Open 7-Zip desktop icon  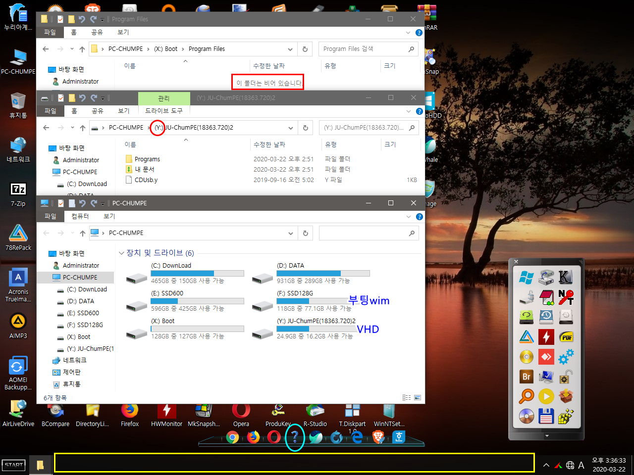point(18,194)
